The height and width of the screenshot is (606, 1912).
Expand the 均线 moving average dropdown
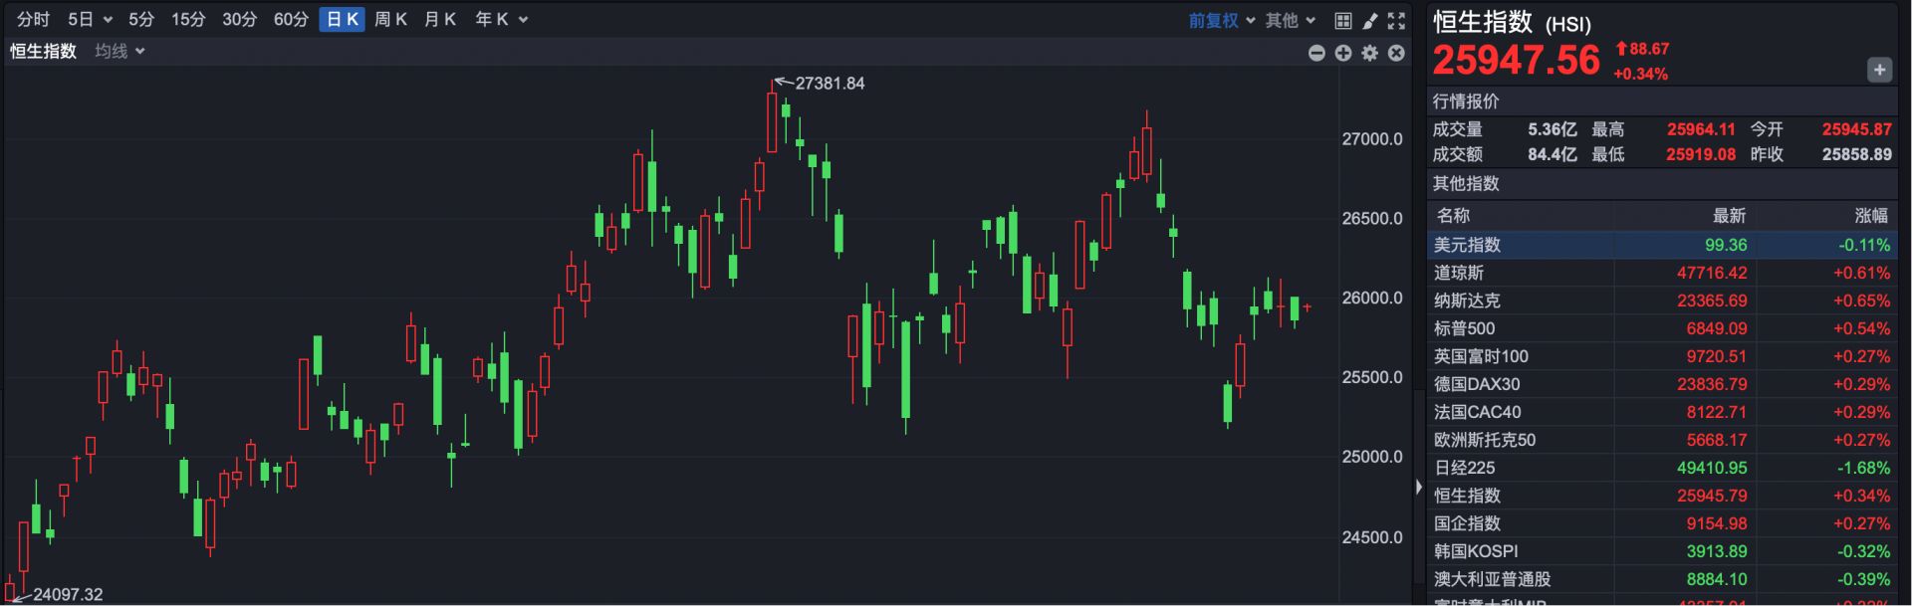click(119, 51)
